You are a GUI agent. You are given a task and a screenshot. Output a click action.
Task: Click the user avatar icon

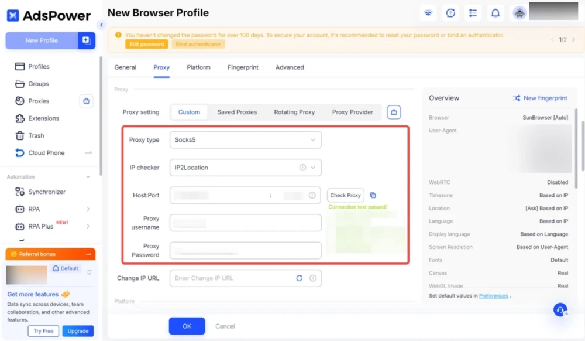click(519, 13)
